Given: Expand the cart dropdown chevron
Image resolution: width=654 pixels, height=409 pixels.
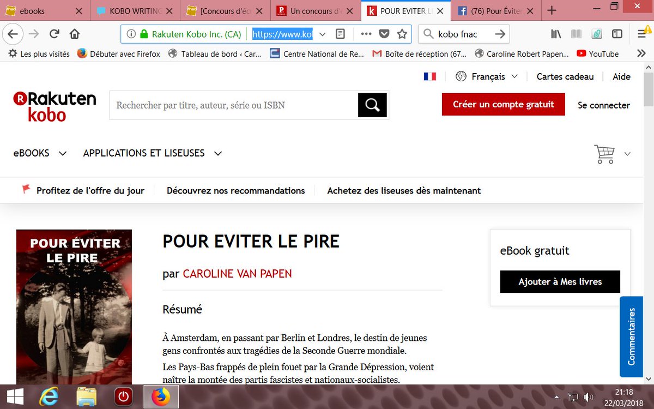Looking at the screenshot, I should point(627,154).
